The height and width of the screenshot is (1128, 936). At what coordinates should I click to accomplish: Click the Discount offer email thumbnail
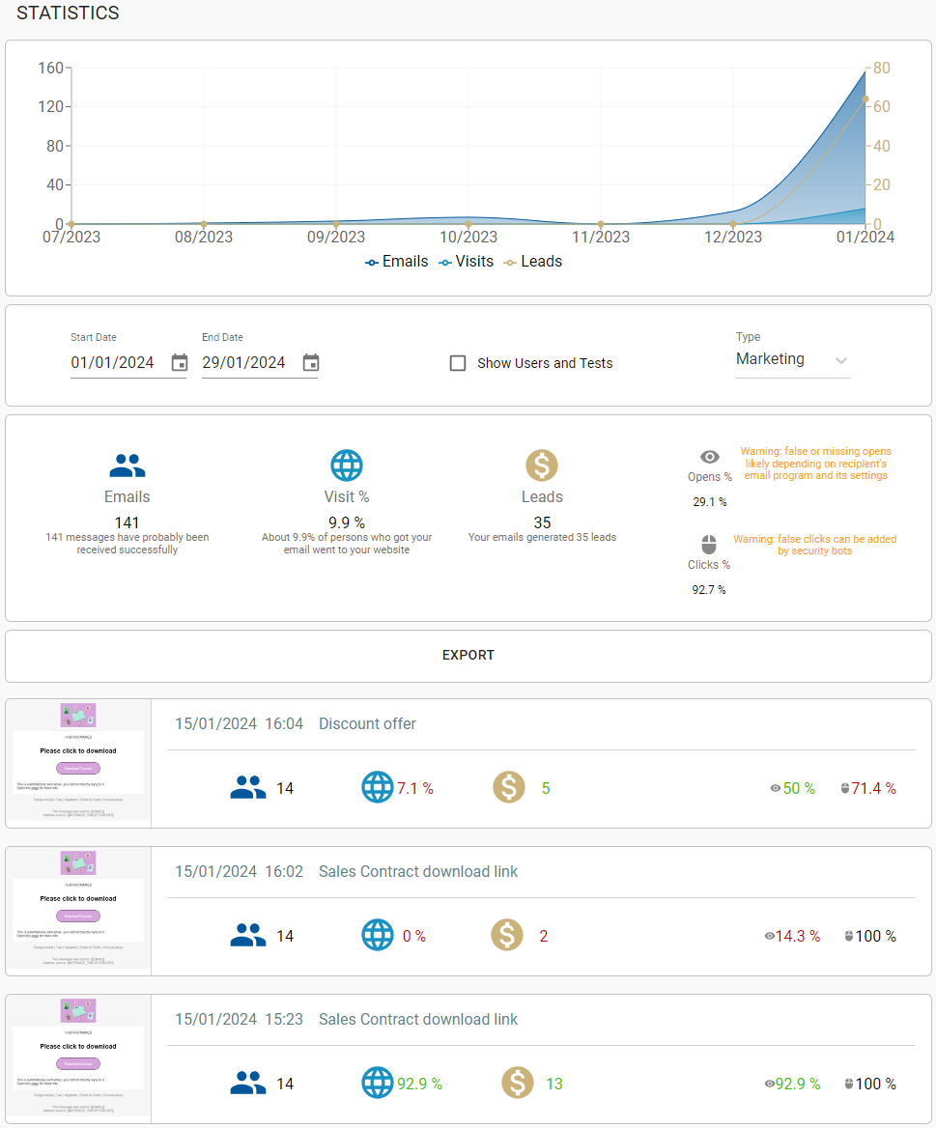[x=78, y=763]
